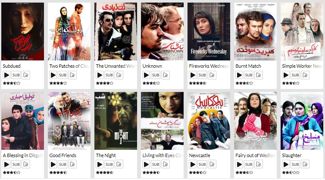Open subtitles for The Unwanted Woman

pos(109,75)
